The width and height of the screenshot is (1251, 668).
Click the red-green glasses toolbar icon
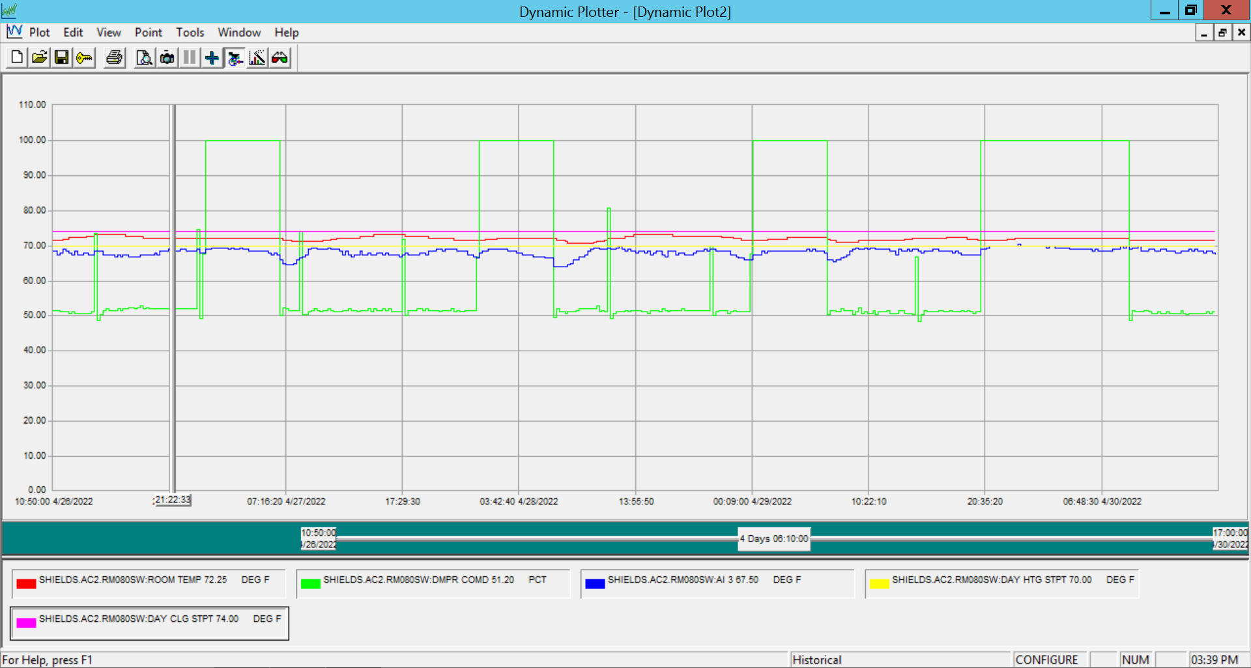(279, 57)
